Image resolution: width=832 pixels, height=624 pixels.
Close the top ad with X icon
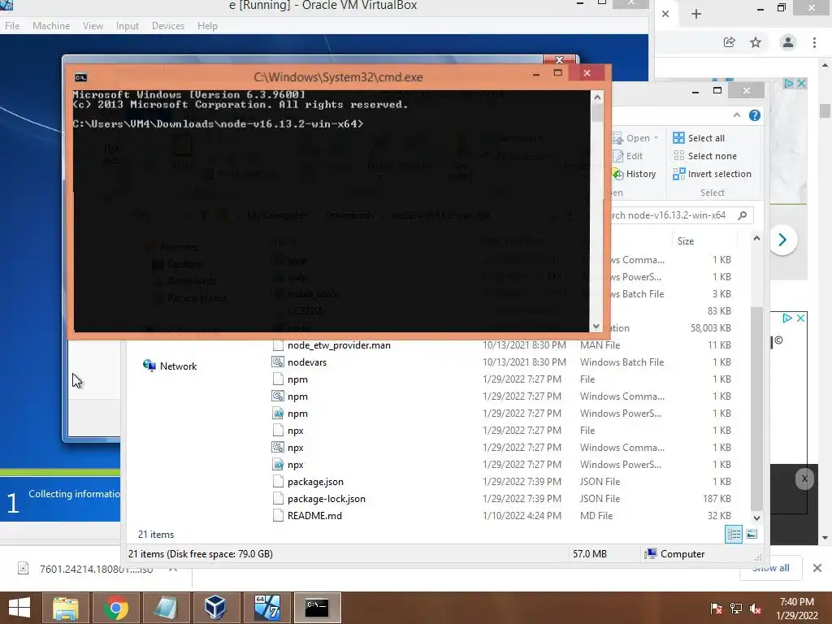pyautogui.click(x=802, y=84)
